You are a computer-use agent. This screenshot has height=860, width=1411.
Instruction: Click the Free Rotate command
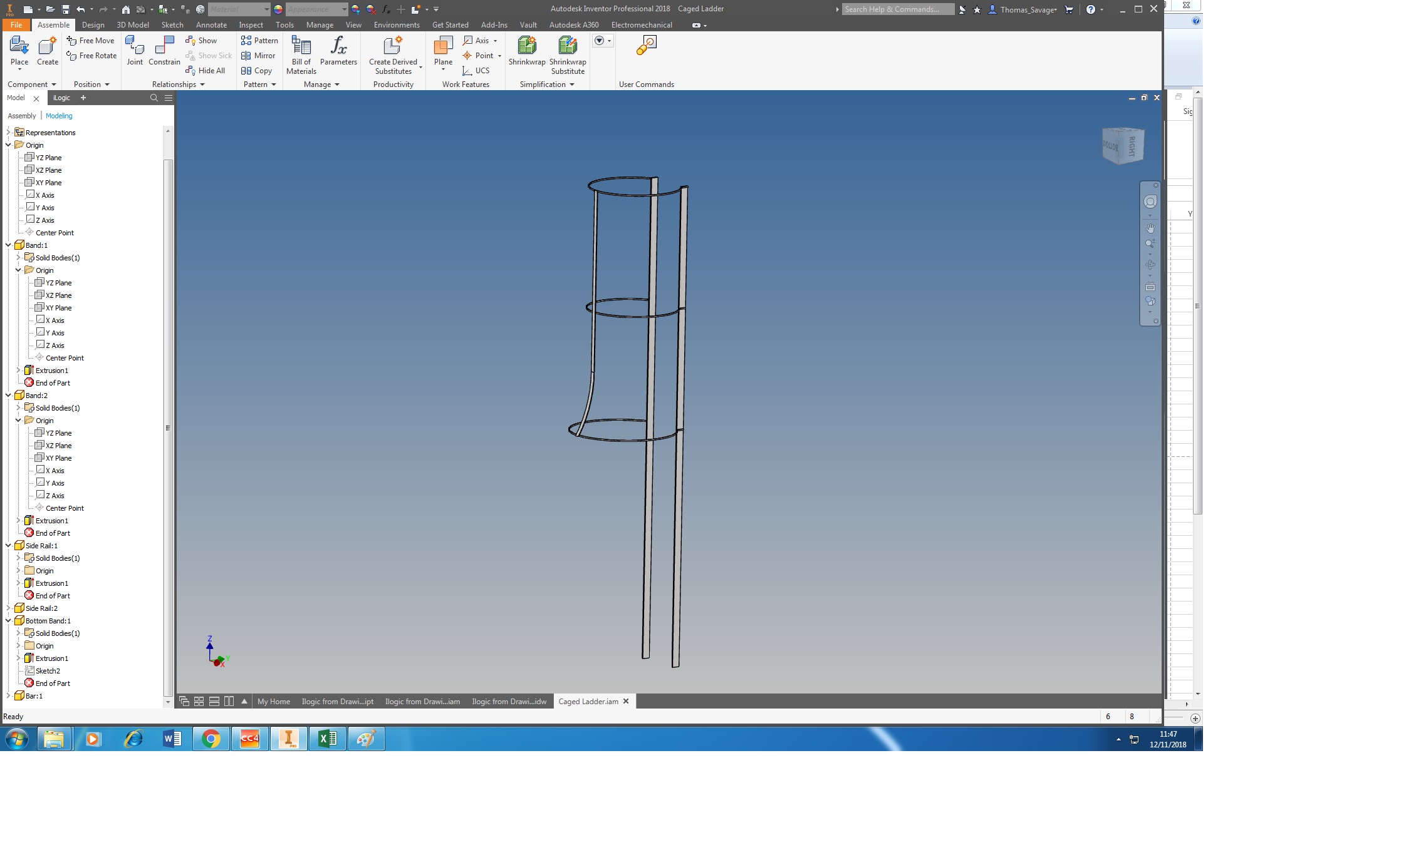(x=91, y=55)
